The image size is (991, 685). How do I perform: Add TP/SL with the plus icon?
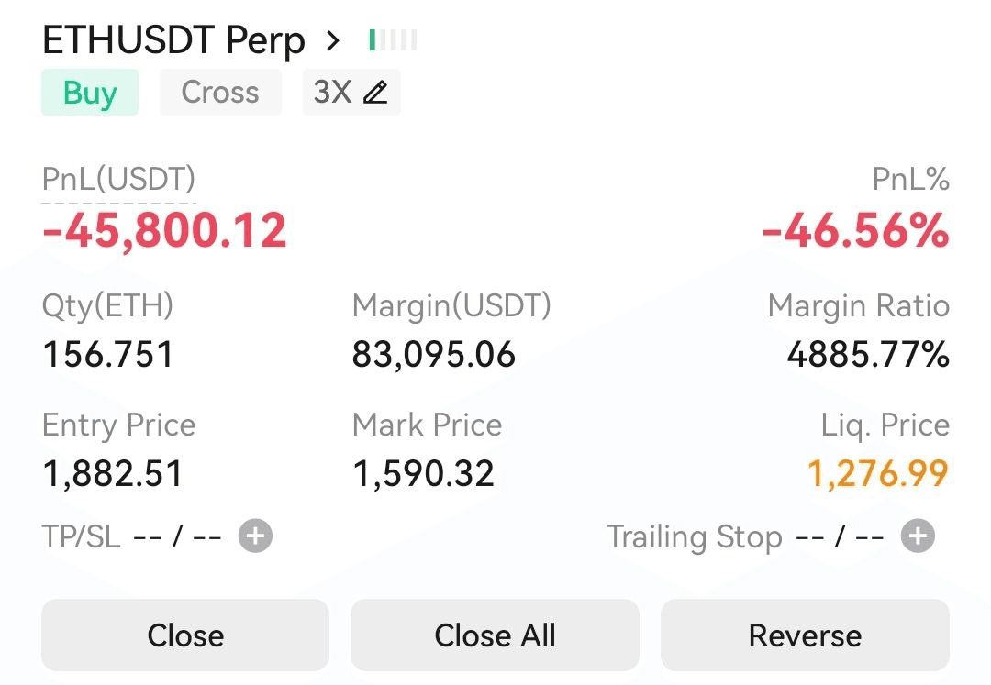pyautogui.click(x=255, y=536)
